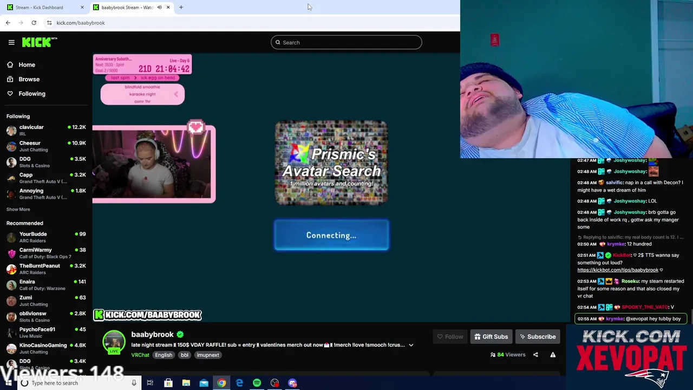This screenshot has width=693, height=390.
Task: Activate taskbar microphone voice search
Action: [134, 383]
